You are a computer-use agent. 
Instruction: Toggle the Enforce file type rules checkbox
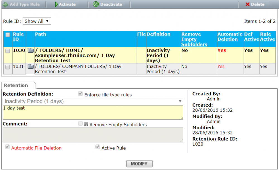point(80,94)
